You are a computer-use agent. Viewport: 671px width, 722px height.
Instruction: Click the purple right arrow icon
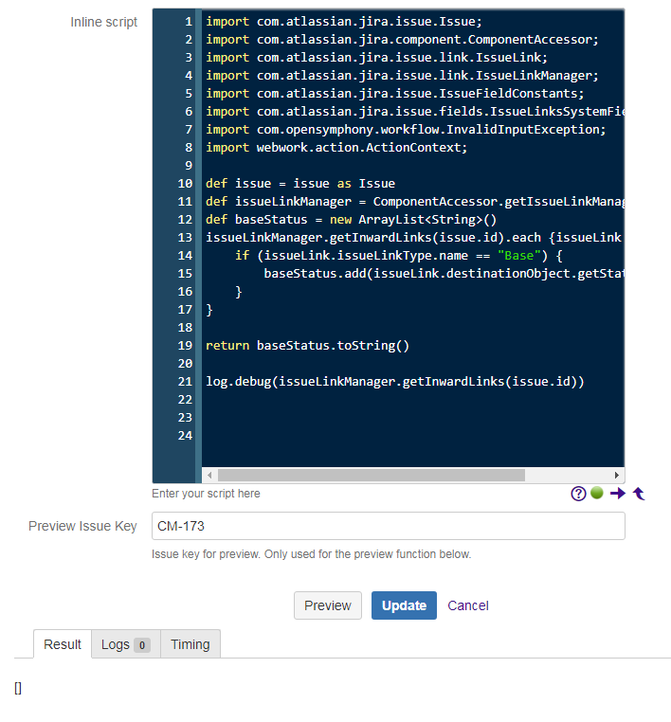point(618,494)
